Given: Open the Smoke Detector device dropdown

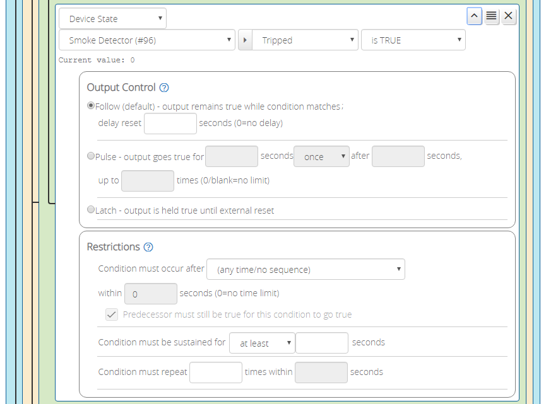Looking at the screenshot, I should (x=146, y=39).
